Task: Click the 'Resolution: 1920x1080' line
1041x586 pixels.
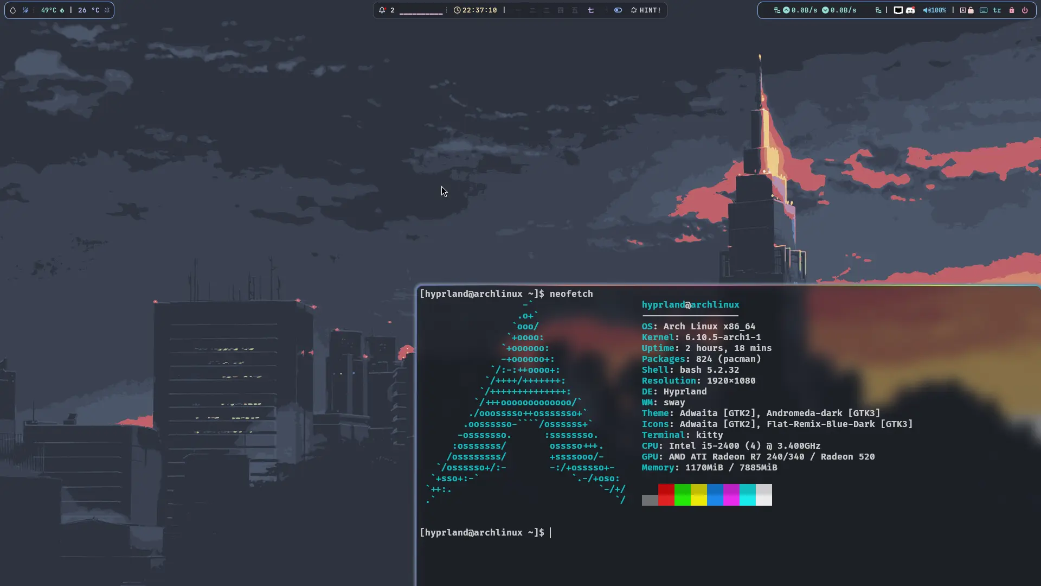Action: [x=699, y=381]
